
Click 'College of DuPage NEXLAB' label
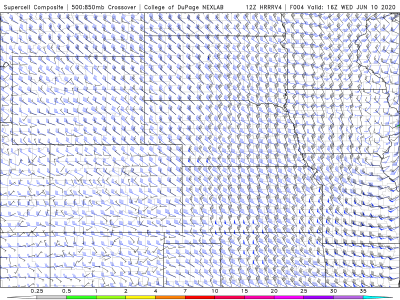tap(184, 7)
